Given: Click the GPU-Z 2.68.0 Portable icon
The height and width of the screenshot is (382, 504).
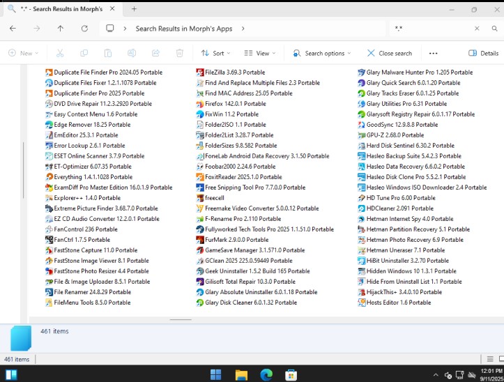Looking at the screenshot, I should tap(362, 135).
